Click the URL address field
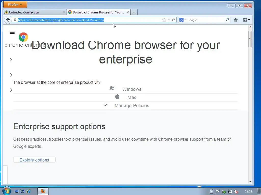Viewport: 261px width, 195px height. (89, 20)
